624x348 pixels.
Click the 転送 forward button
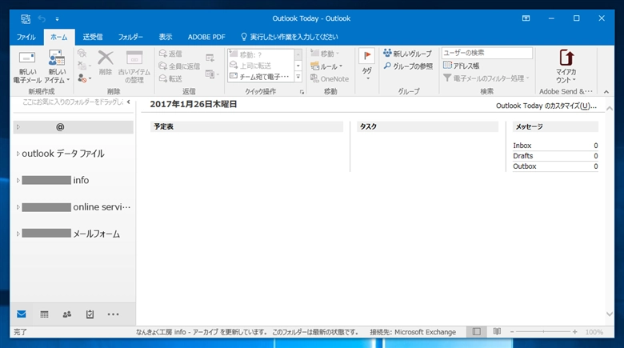tap(170, 78)
